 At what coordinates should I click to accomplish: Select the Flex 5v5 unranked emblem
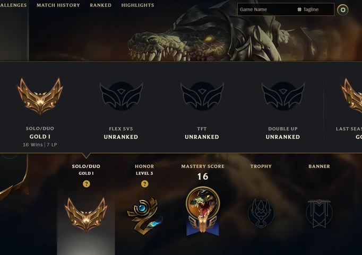click(121, 96)
